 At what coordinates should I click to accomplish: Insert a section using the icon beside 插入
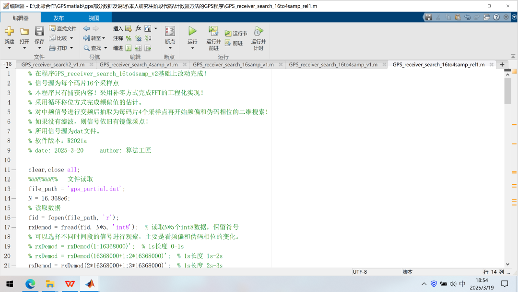(129, 28)
